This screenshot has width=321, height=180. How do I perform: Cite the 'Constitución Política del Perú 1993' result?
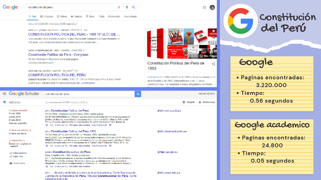click(x=51, y=146)
